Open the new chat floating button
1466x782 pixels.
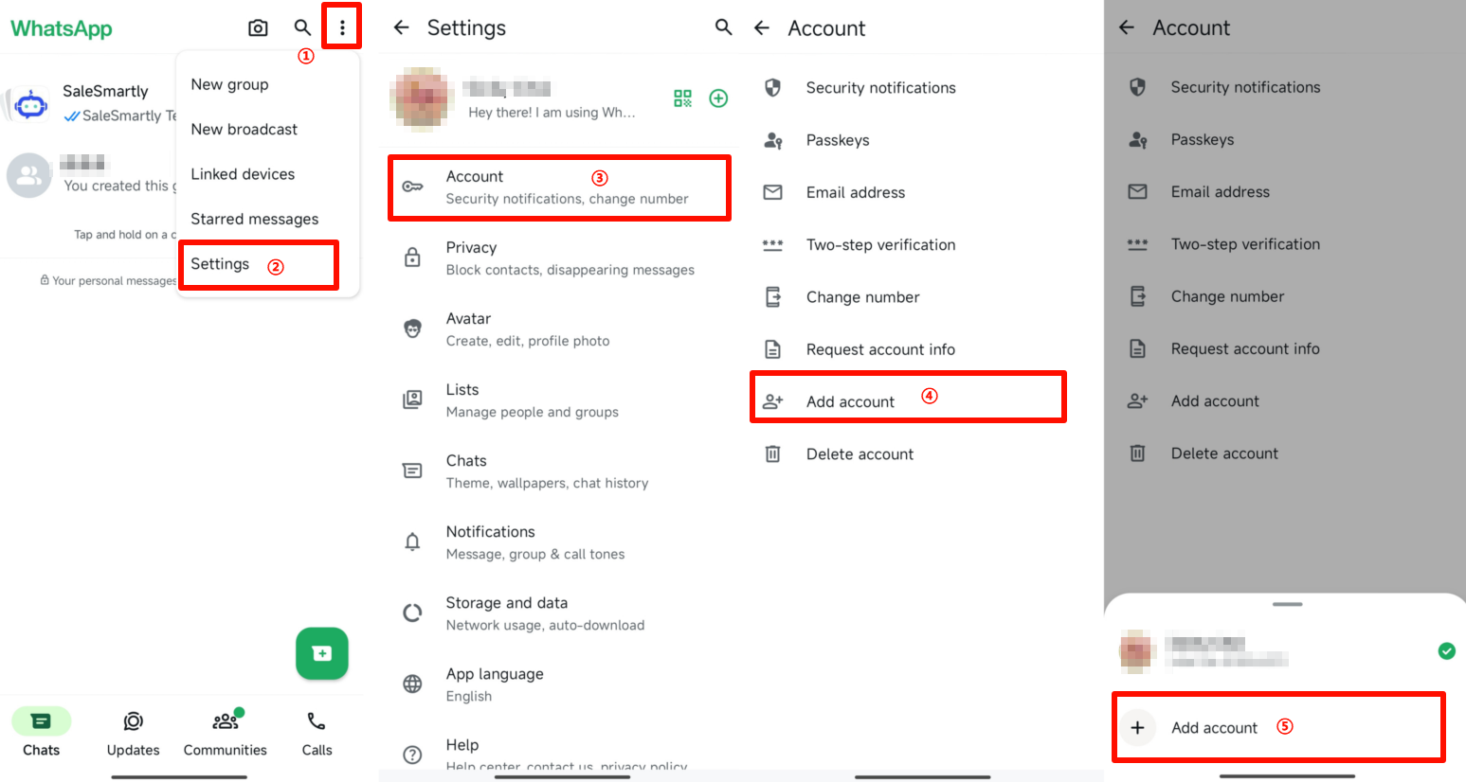click(322, 653)
